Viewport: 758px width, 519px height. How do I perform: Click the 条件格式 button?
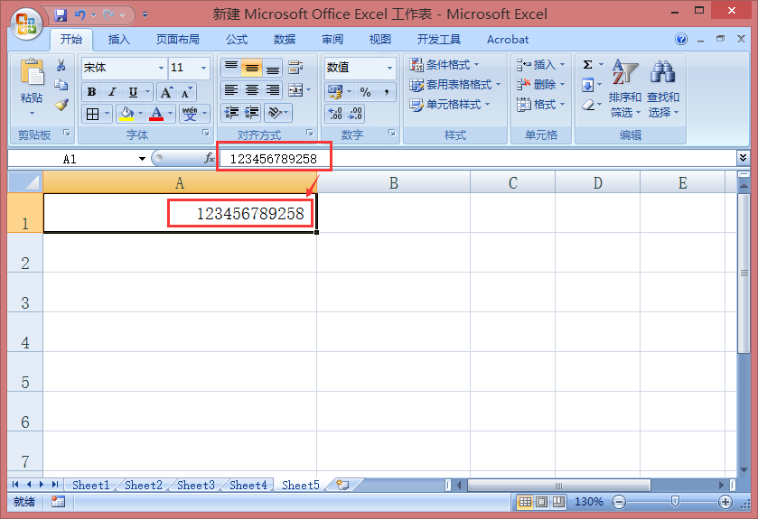point(445,65)
